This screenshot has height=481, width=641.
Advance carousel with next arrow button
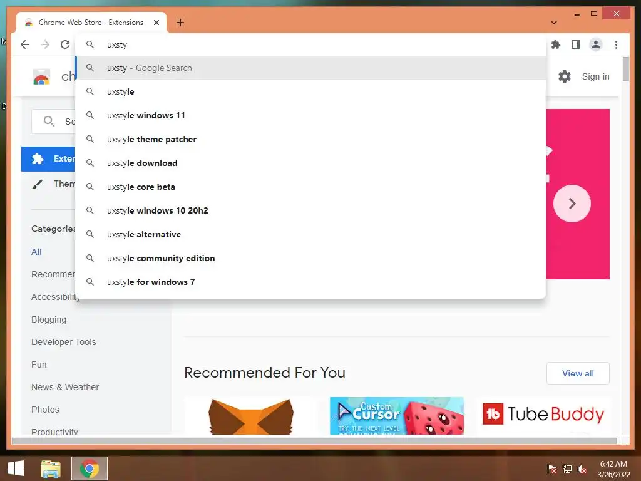572,204
